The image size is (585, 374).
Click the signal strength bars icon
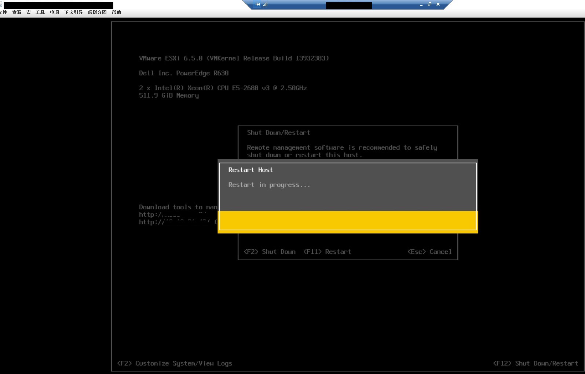tap(265, 4)
